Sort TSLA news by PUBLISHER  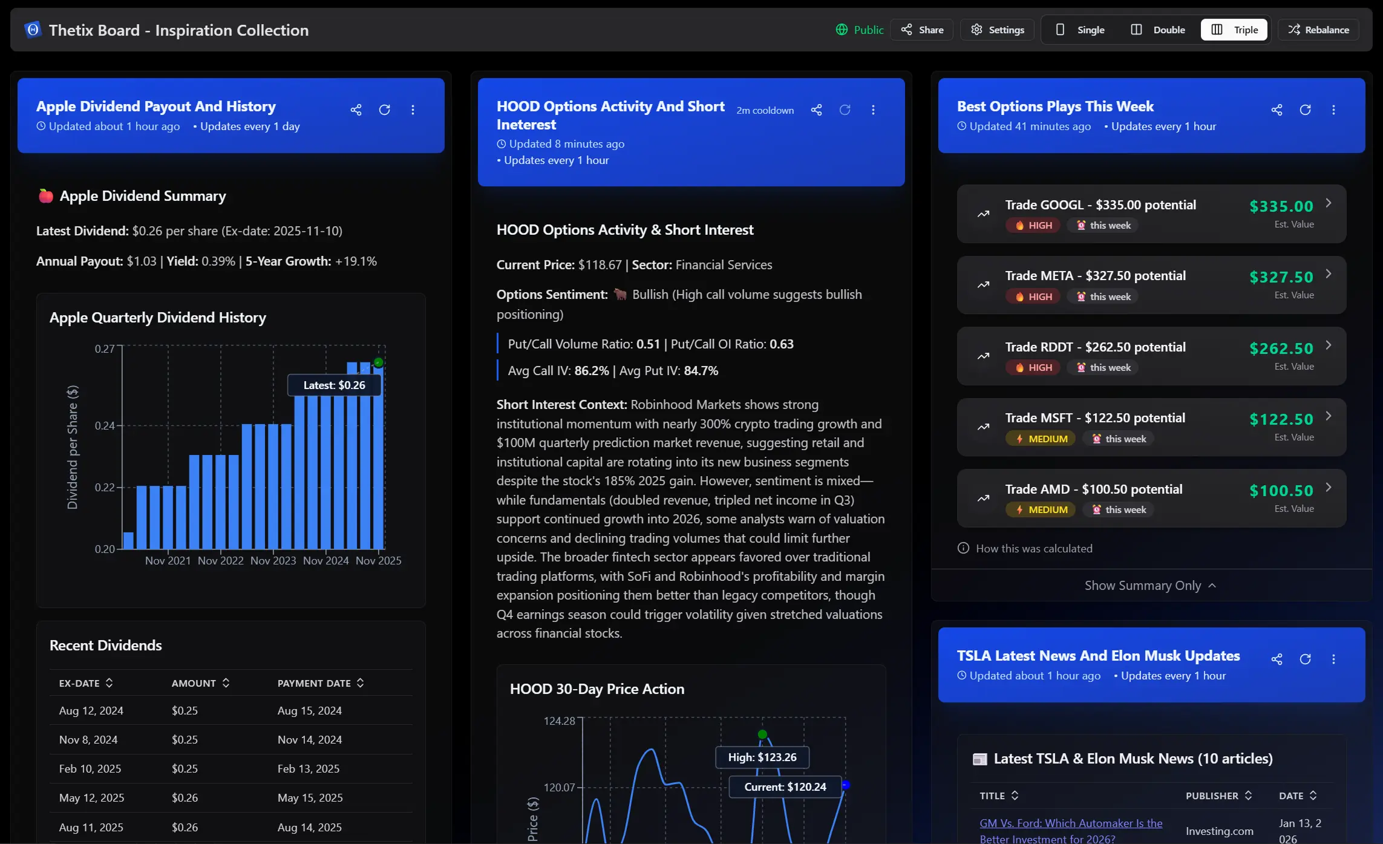1218,796
